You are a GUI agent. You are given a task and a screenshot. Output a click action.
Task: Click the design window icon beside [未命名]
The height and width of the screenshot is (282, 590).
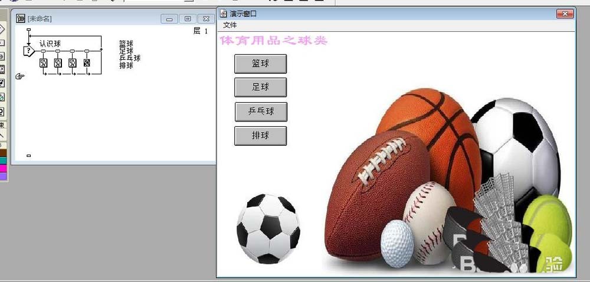coord(21,18)
